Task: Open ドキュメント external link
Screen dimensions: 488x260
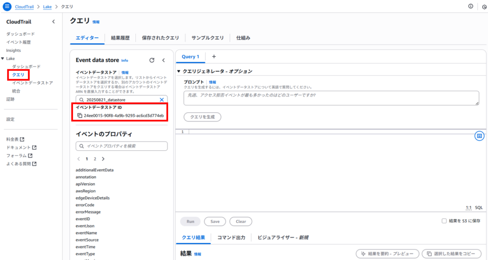Action: [x=21, y=147]
